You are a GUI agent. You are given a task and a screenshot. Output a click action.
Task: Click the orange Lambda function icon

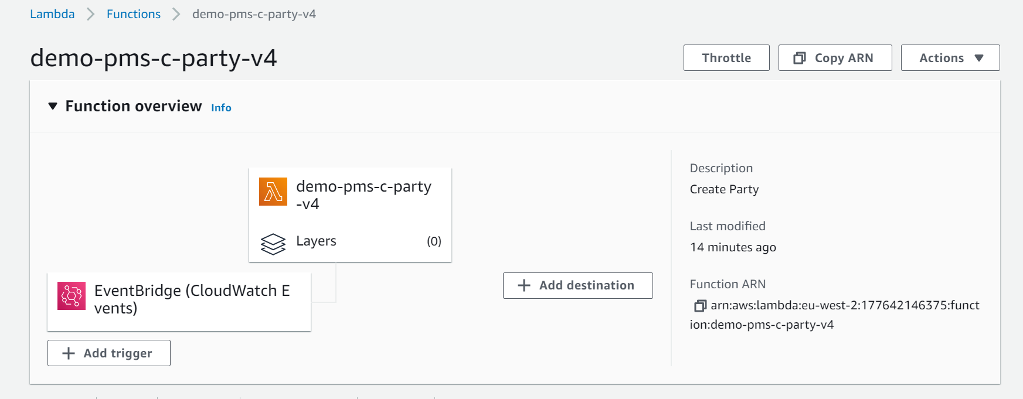[x=273, y=192]
